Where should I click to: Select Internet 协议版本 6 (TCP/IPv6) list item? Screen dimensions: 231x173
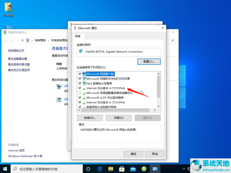point(105,102)
